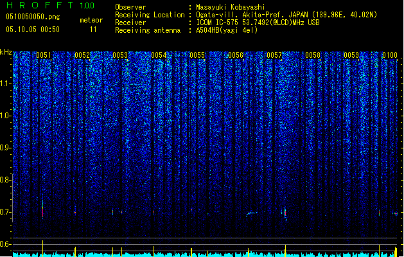Click the Receiving Location label
The width and height of the screenshot is (404, 257).
click(150, 15)
